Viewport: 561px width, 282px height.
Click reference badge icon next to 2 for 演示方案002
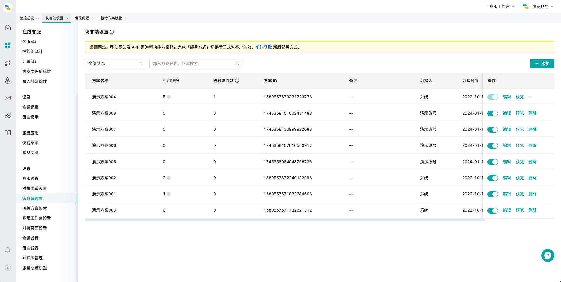[169, 178]
